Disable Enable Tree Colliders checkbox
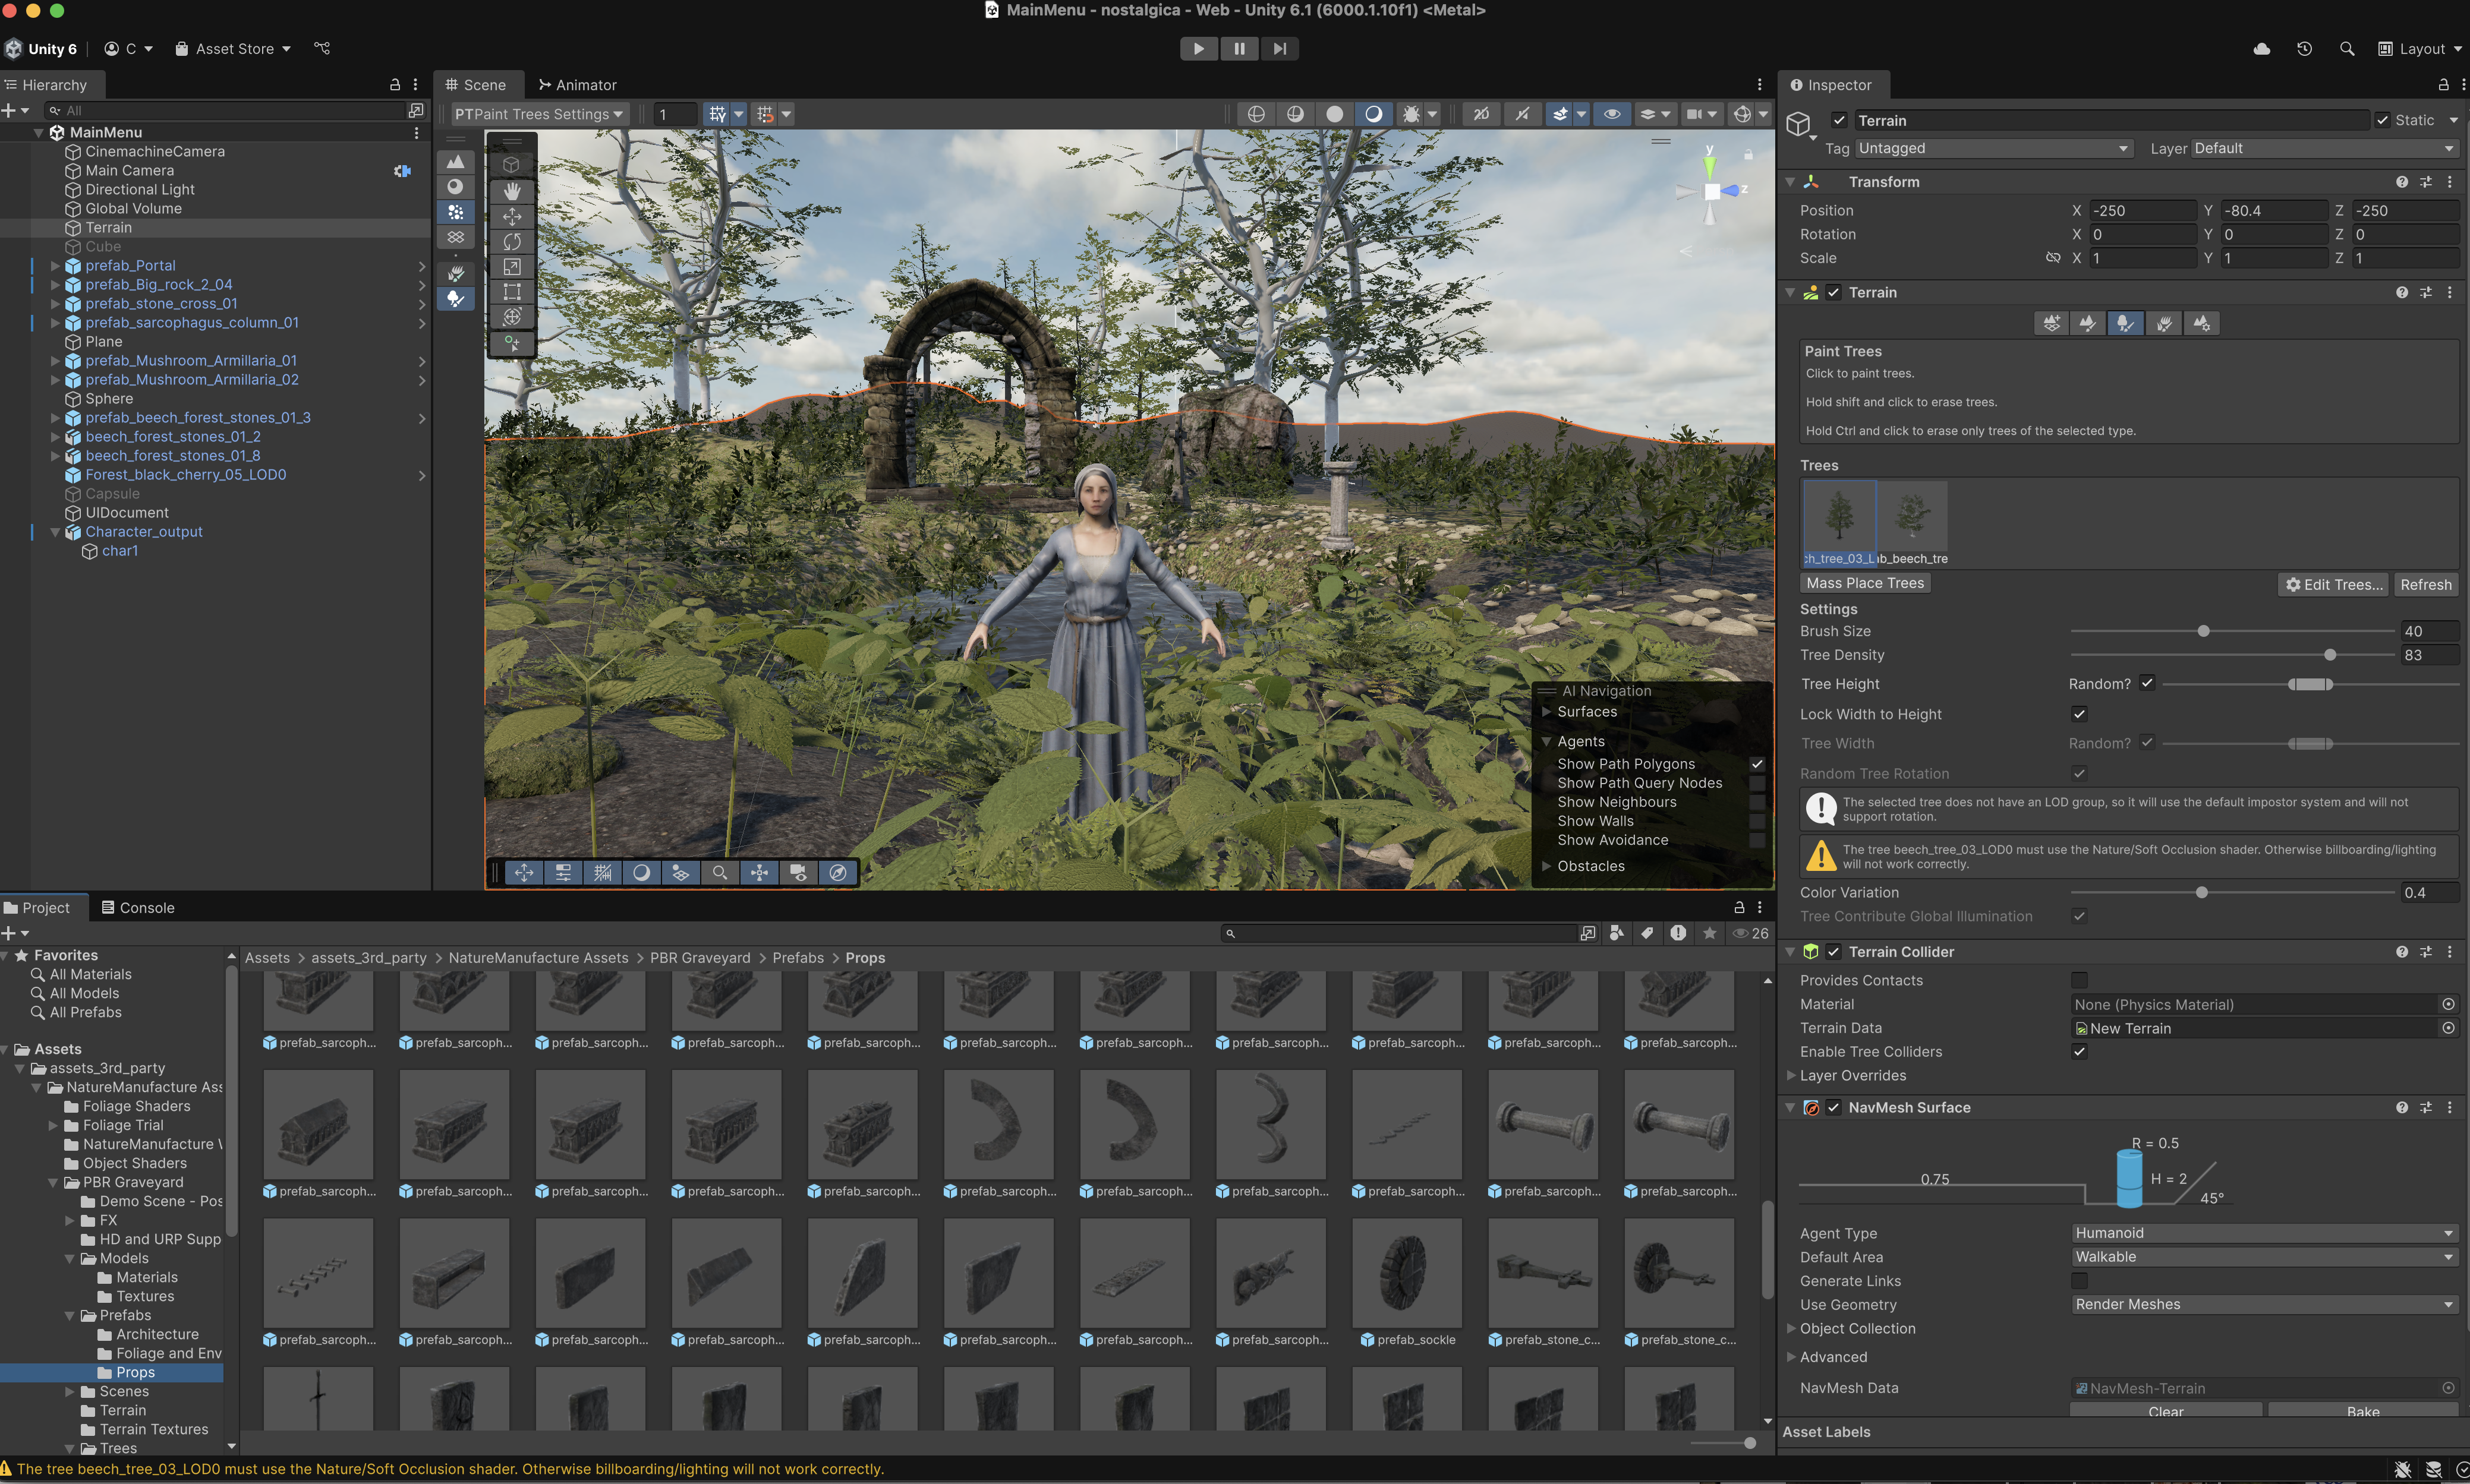 click(x=2079, y=1051)
